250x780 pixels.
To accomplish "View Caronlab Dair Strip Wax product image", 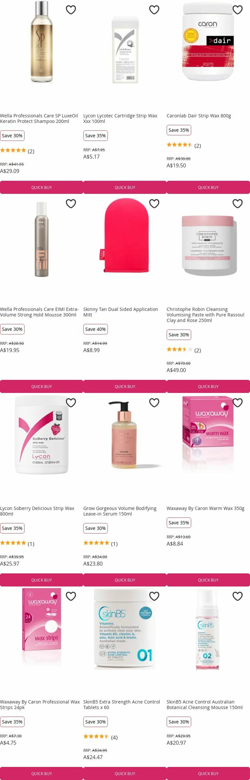I will pos(208,42).
